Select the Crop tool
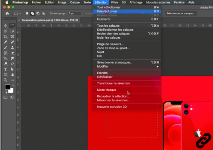This screenshot has height=150, width=213. [x=5, y=37]
